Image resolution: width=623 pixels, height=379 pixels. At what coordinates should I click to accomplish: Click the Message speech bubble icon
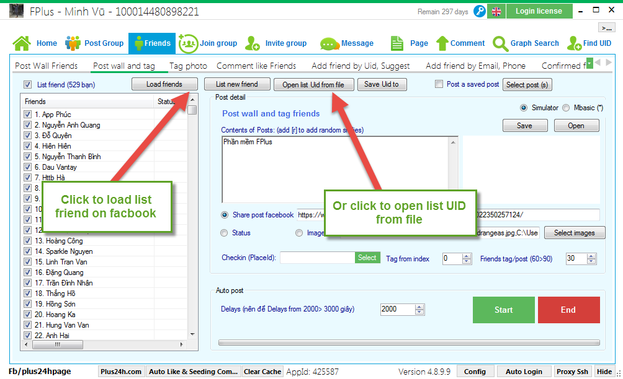329,43
